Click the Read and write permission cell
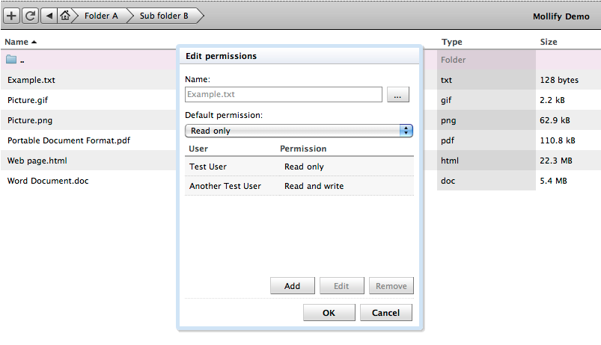This screenshot has height=345, width=601. 314,186
